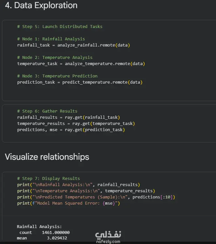This screenshot has height=244, width=216.
Task: Focus the "Node 3: Temperature Prediction" comment
Action: [x=57, y=76]
